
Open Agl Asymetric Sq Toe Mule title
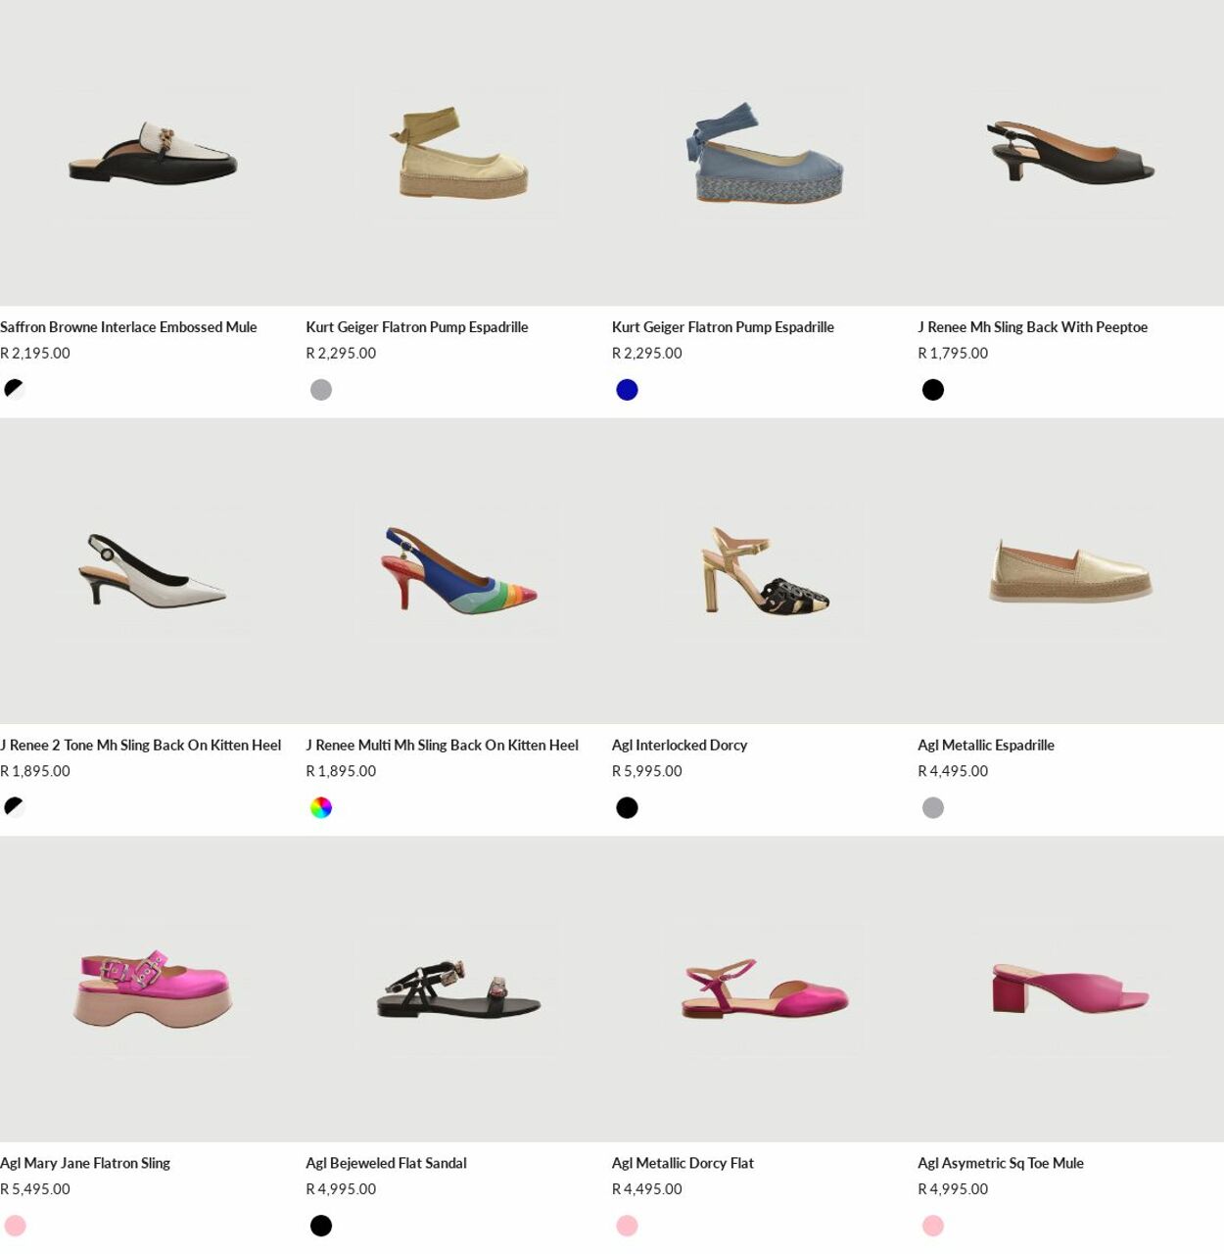(x=1001, y=1164)
